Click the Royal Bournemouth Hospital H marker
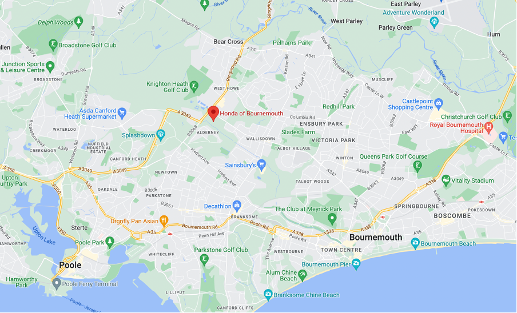The image size is (517, 313). 489,127
